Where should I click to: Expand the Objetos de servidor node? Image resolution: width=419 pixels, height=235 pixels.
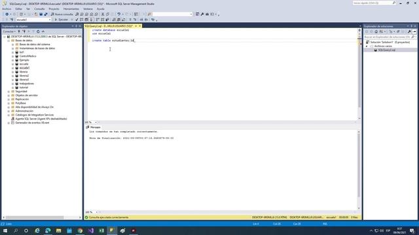point(9,95)
